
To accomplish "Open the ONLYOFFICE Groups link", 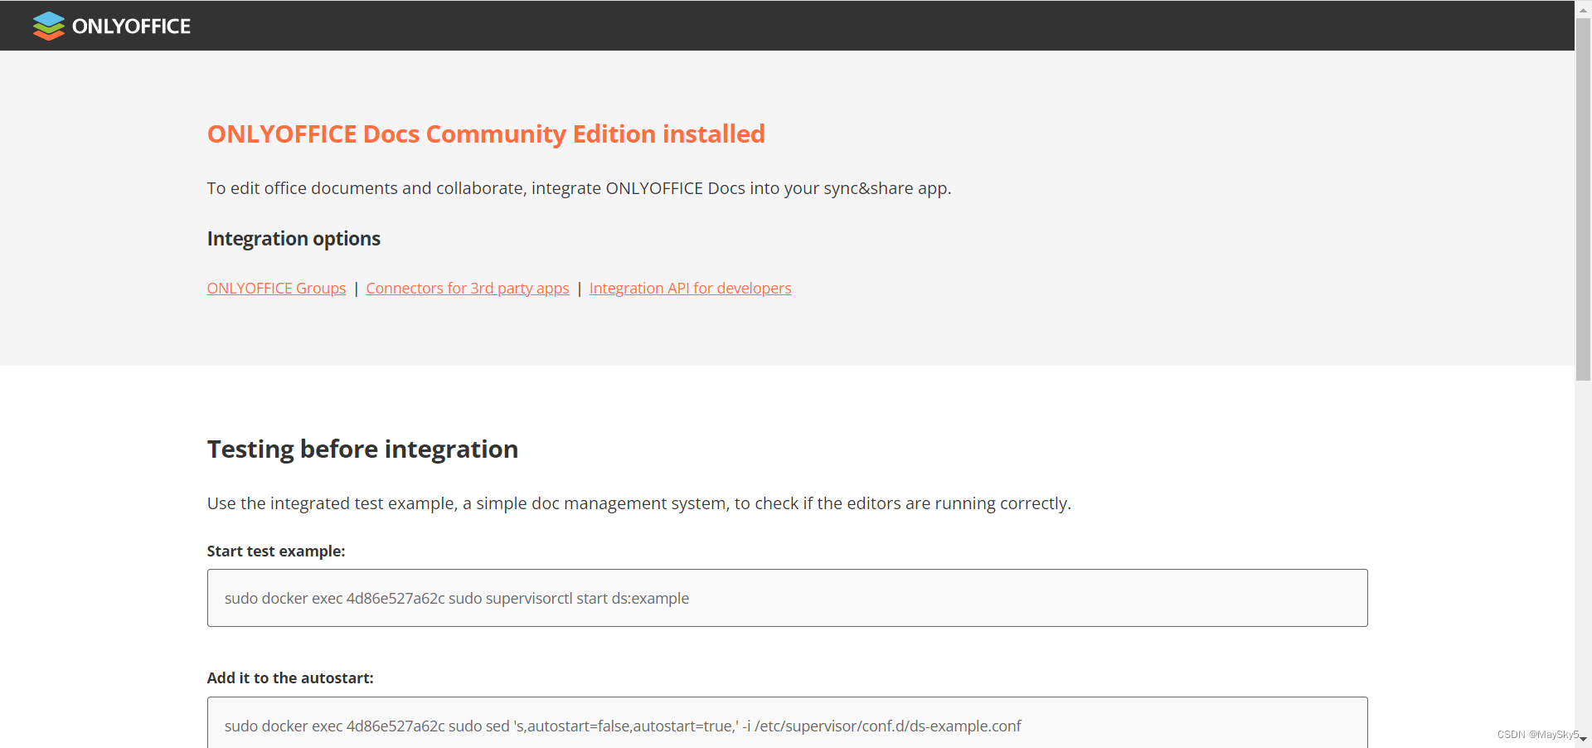I will pos(276,288).
